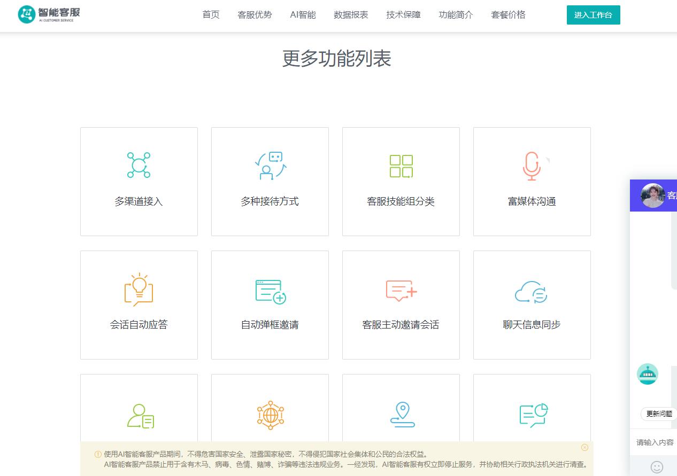Image resolution: width=677 pixels, height=476 pixels.
Task: Open the 首页 navigation item
Action: [211, 15]
